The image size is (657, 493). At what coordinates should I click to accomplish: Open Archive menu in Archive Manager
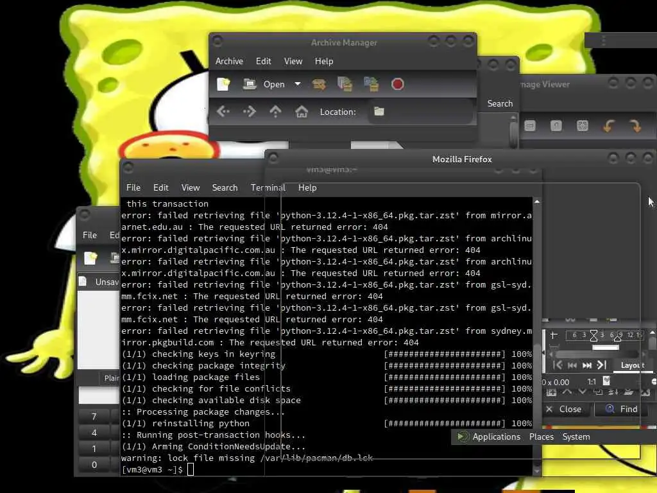[x=229, y=61]
